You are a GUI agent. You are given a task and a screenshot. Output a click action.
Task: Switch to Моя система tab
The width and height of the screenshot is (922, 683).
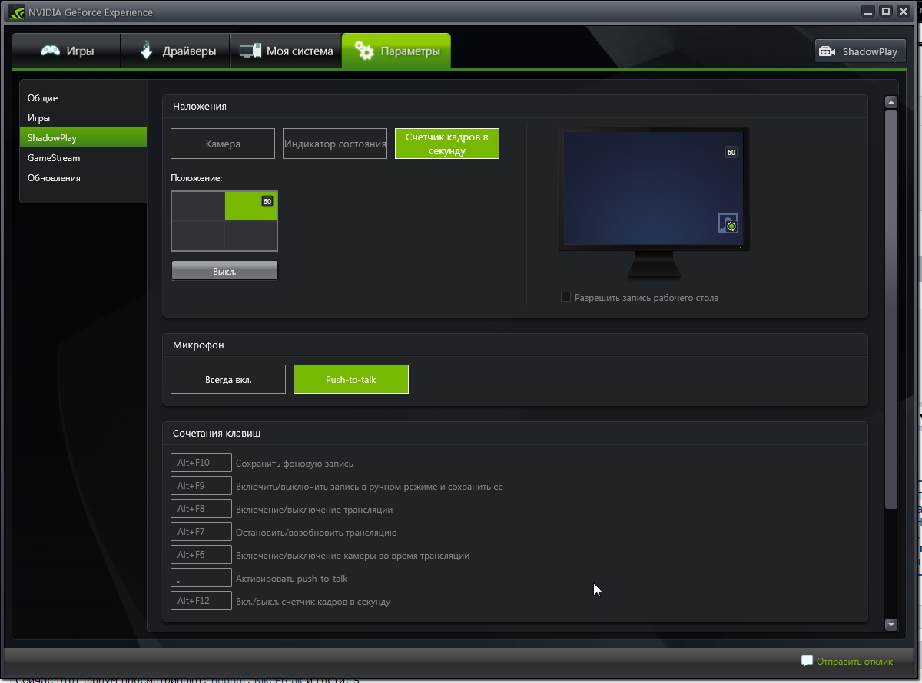286,51
